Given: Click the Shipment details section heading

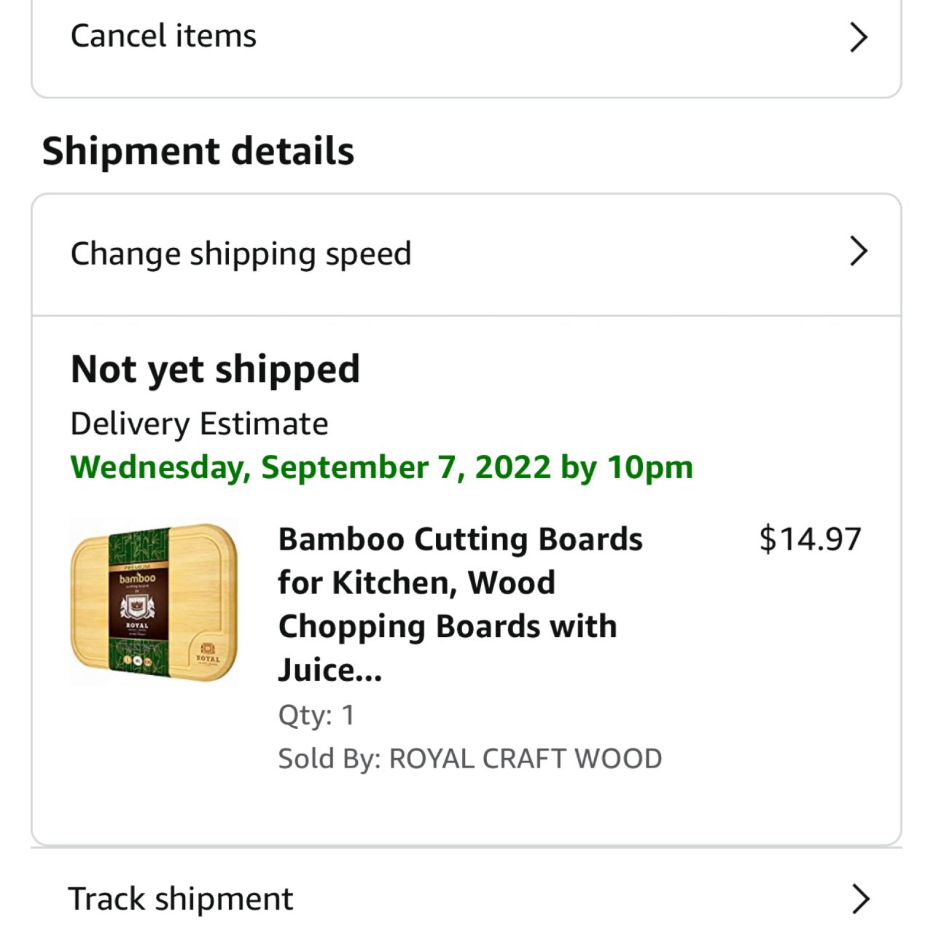Looking at the screenshot, I should [198, 151].
